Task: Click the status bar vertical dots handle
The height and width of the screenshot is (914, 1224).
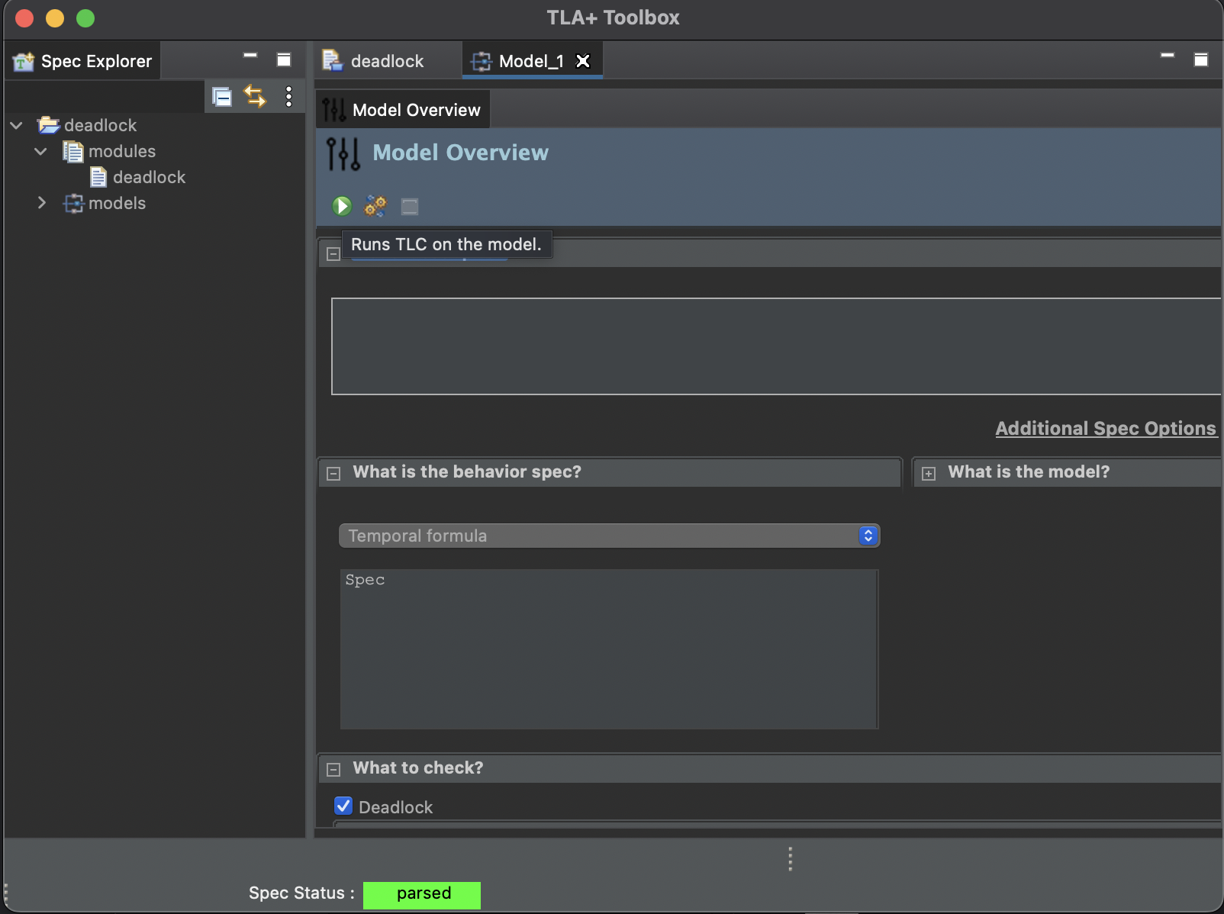Action: click(790, 859)
